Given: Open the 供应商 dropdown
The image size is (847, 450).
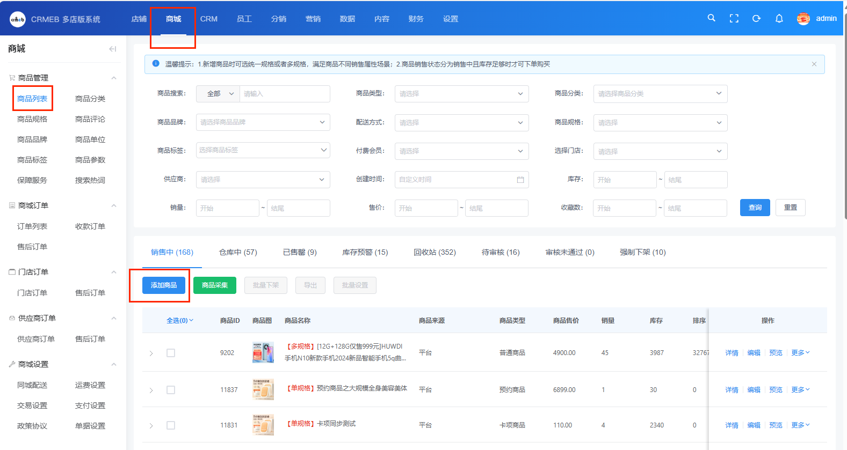Looking at the screenshot, I should pyautogui.click(x=263, y=180).
